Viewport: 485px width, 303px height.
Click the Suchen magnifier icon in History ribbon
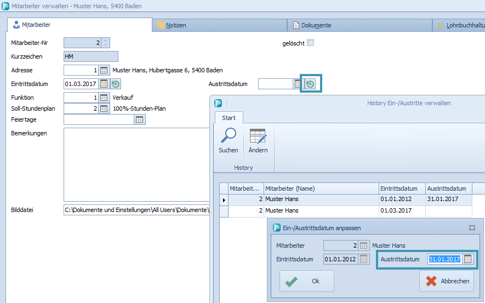coord(228,136)
